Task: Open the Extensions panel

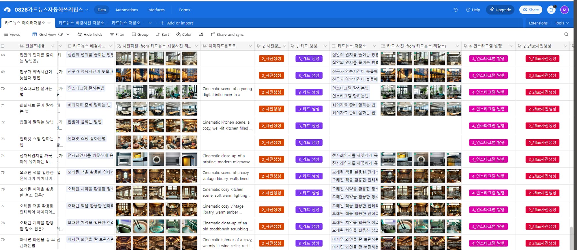Action: [538, 23]
